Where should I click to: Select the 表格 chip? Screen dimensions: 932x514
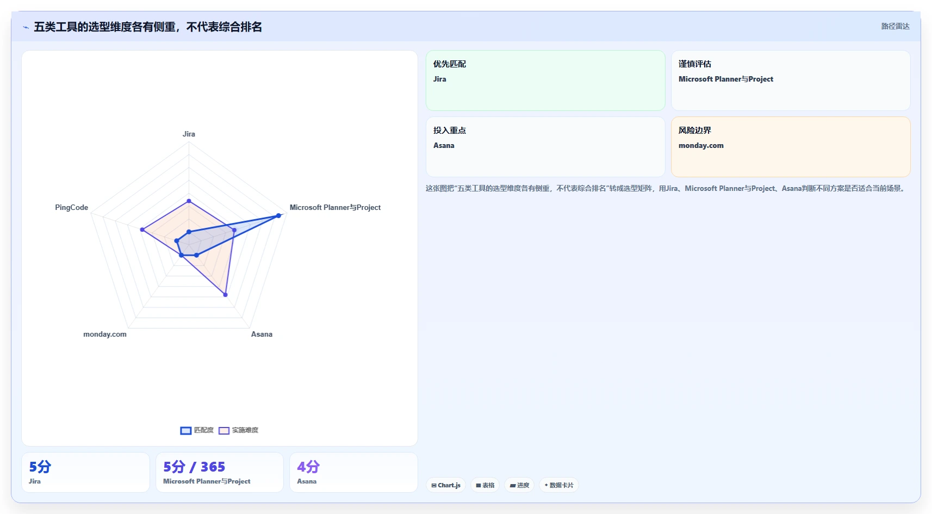485,485
